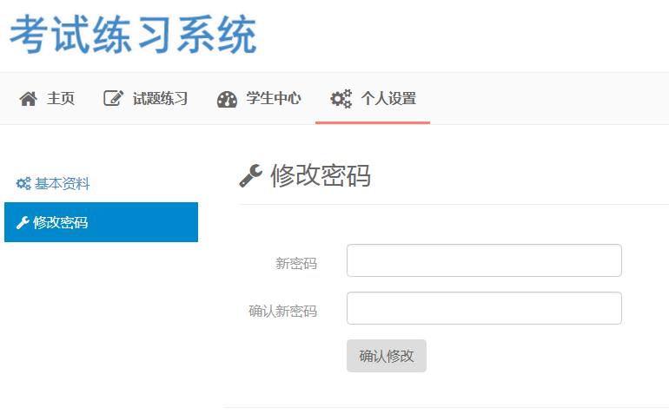The width and height of the screenshot is (669, 414).
Task: Submit with the 确认修改 button
Action: [x=386, y=356]
